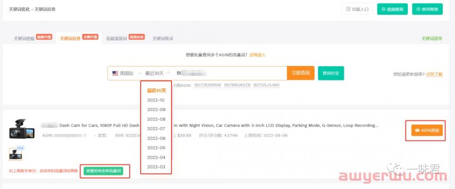
Task: Click the 评分/评分数 4.1/146 text
Action: [x=218, y=135]
